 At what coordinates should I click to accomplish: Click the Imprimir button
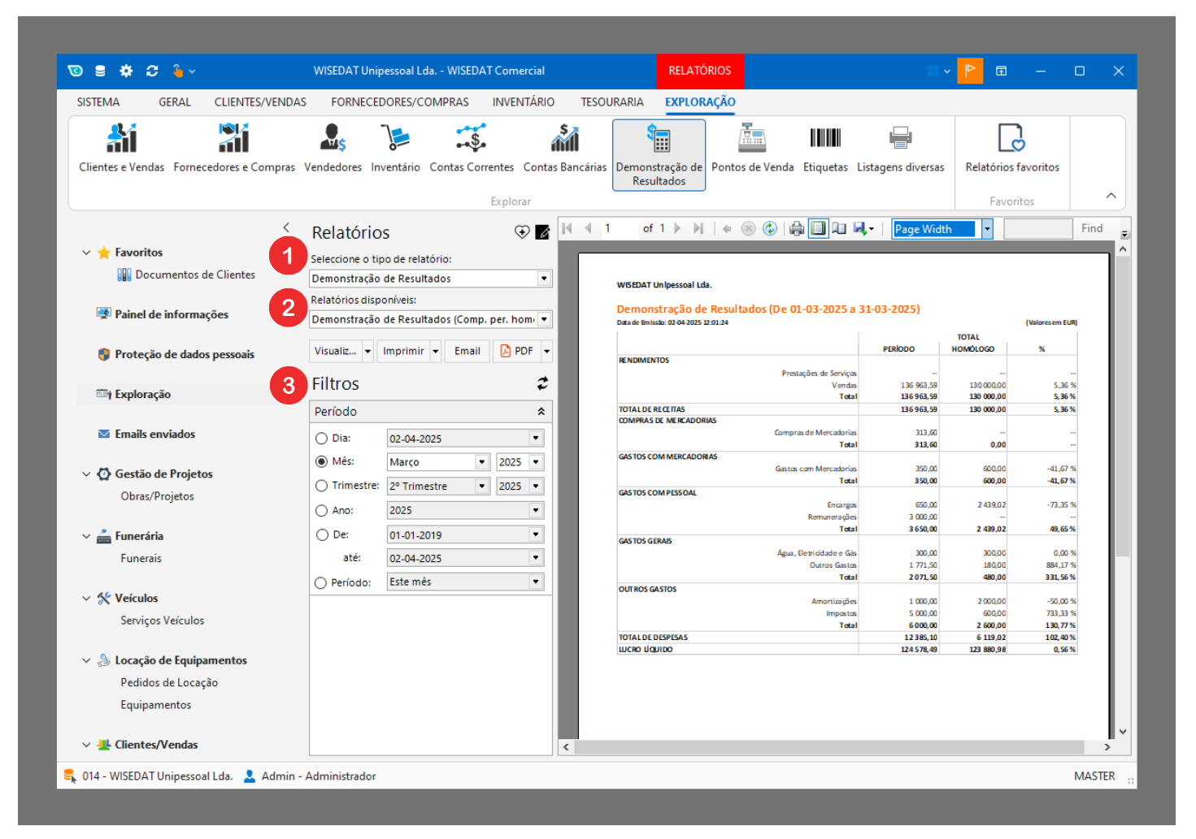[x=403, y=351]
